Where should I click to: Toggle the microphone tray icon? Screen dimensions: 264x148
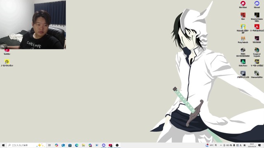click(234, 145)
